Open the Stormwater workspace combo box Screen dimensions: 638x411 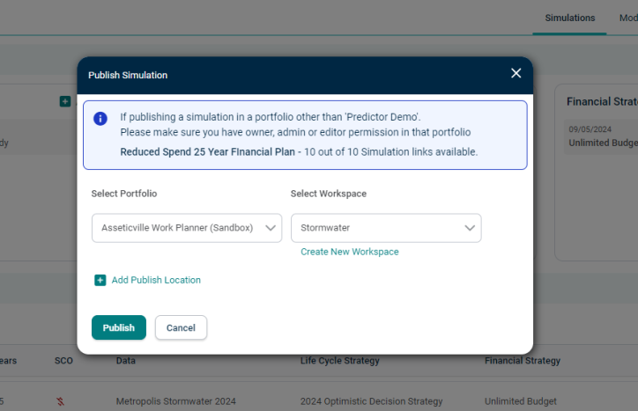pos(386,228)
